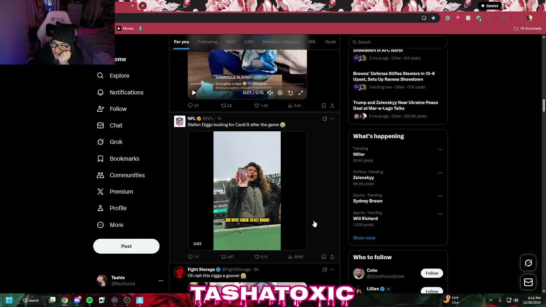546x307 pixels.
Task: Like the YoungBoy video post (1.4K likes)
Action: coord(257,105)
